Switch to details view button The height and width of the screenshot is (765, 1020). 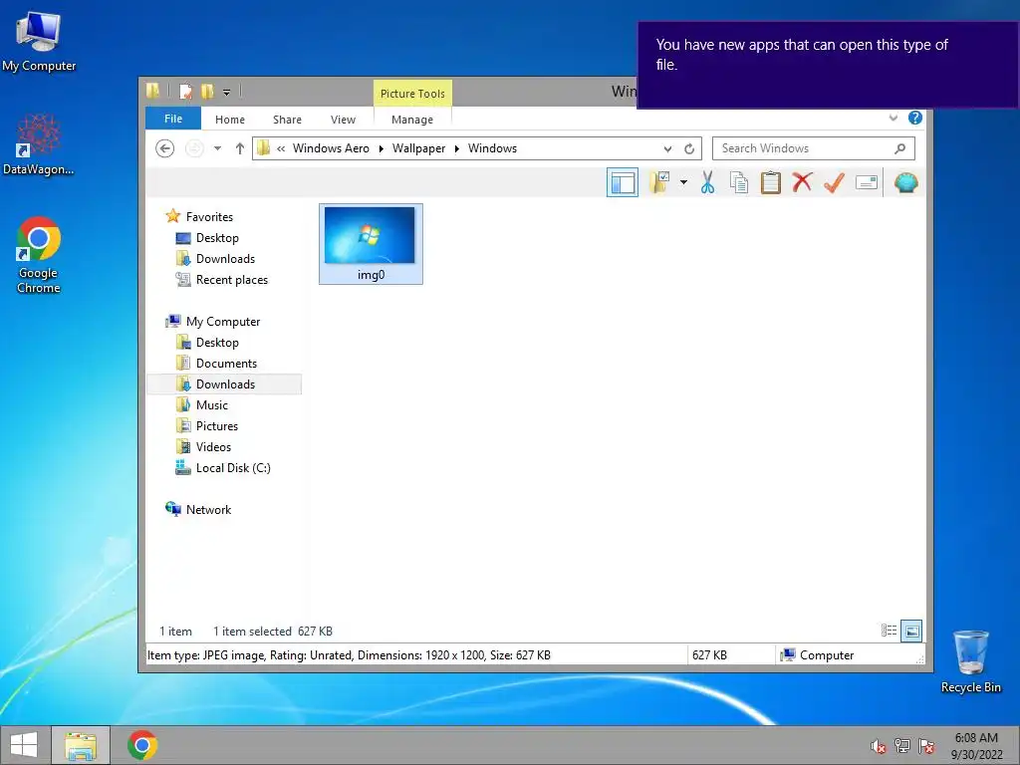(889, 631)
